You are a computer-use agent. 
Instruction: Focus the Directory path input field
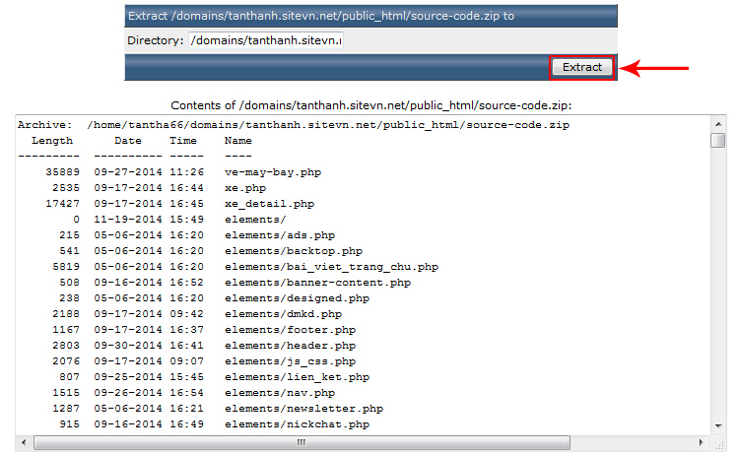pyautogui.click(x=265, y=40)
